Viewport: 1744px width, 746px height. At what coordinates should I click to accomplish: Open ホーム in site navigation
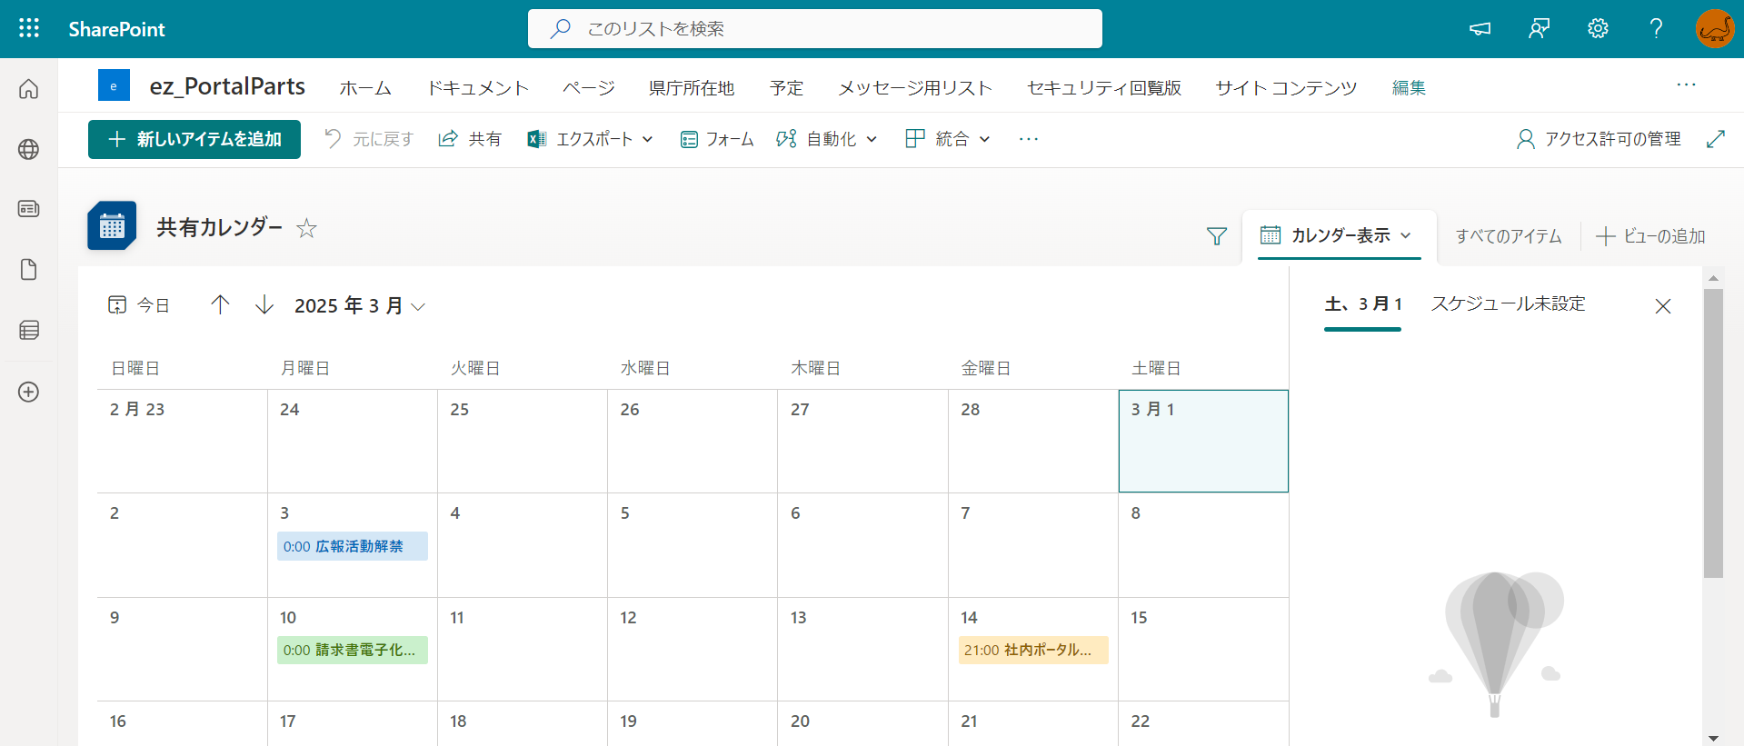click(x=365, y=88)
